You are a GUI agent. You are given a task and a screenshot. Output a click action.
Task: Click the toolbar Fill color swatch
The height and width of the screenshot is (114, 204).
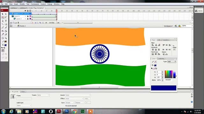pyautogui.click(x=6, y=45)
